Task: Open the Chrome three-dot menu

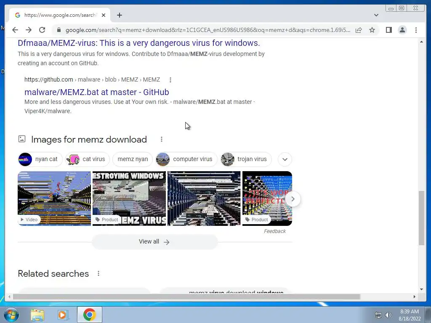Action: (416, 30)
